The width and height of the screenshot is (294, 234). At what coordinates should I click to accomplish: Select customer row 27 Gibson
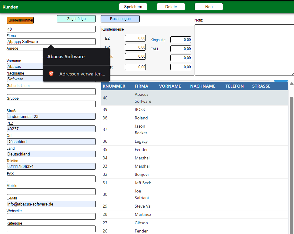[195, 223]
